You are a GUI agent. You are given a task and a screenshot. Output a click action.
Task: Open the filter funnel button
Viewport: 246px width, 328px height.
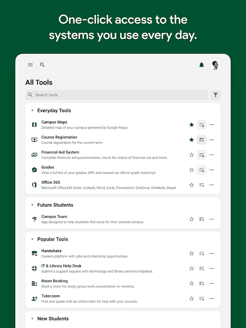216,95
